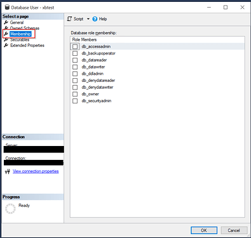
Task: Click the wrench icon beside General
Action: pos(6,22)
